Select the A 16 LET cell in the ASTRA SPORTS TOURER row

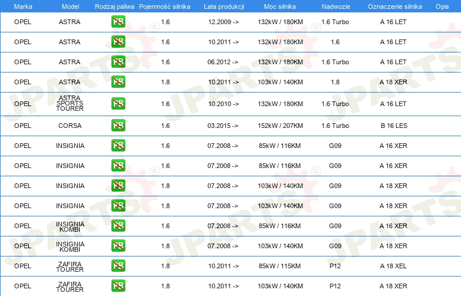[x=393, y=104]
